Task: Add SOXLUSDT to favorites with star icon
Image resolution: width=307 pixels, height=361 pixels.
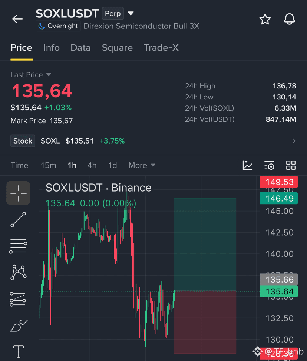Action: (265, 19)
